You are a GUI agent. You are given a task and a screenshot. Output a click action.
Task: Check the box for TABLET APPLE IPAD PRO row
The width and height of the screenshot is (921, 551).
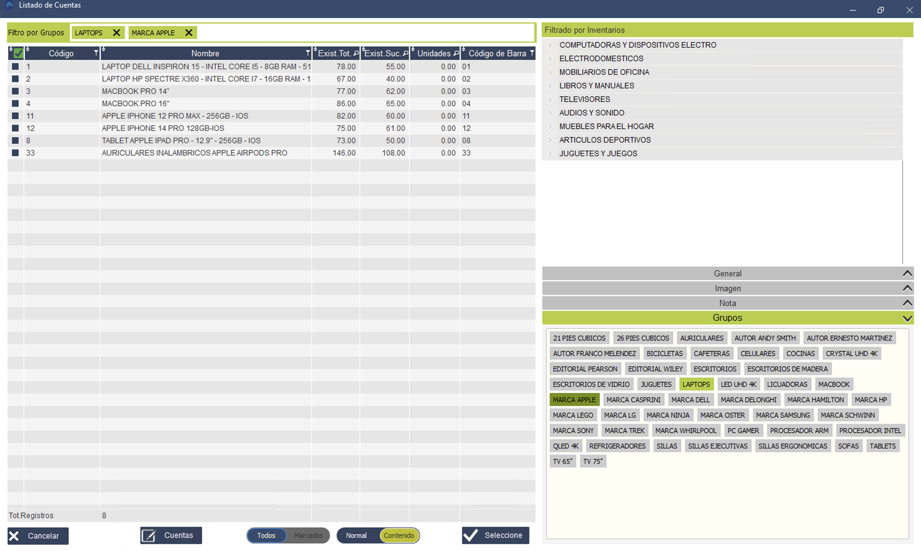(x=15, y=140)
